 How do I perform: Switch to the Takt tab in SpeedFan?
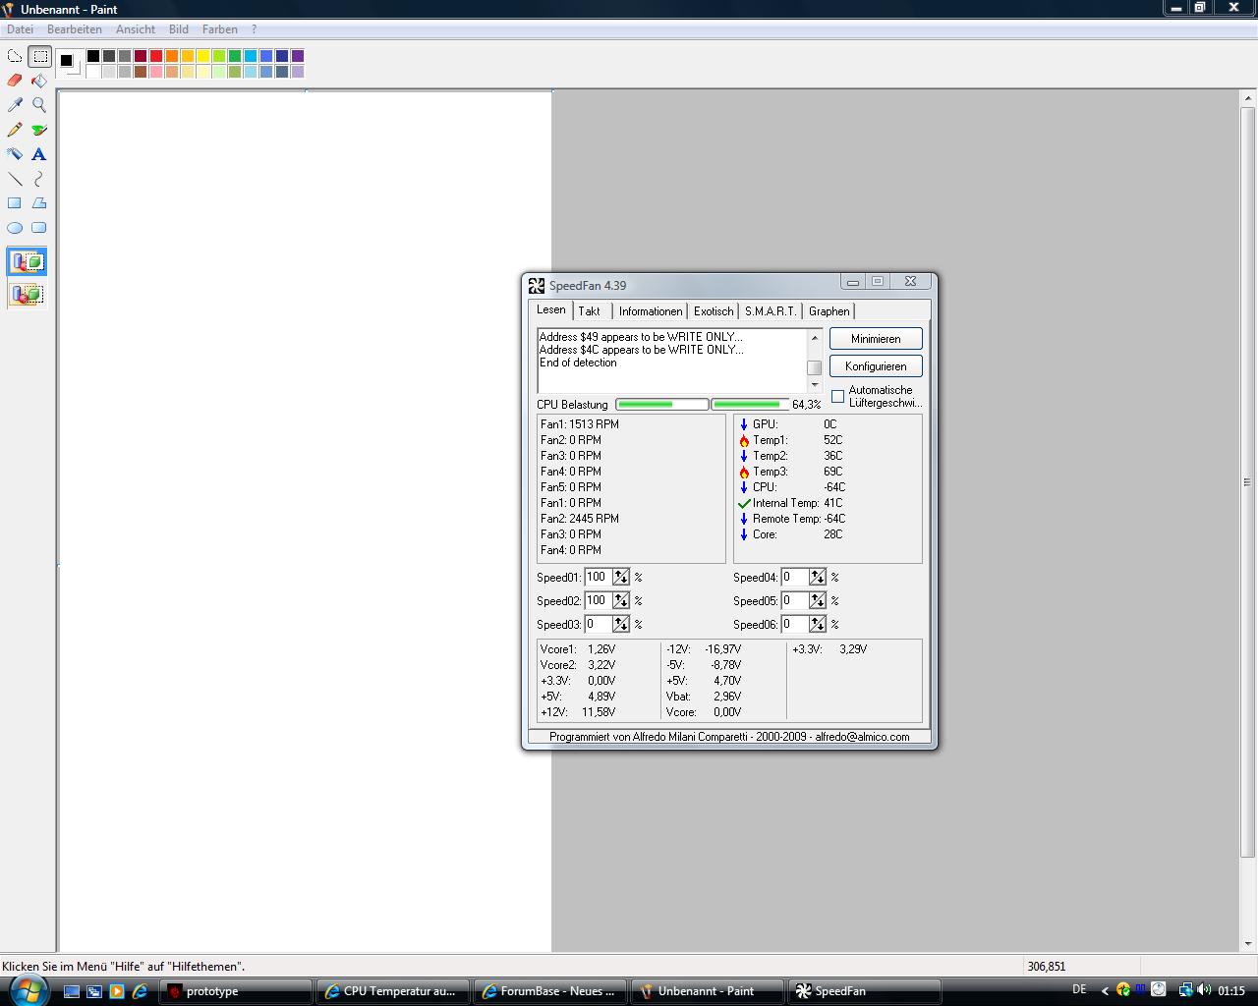coord(590,311)
